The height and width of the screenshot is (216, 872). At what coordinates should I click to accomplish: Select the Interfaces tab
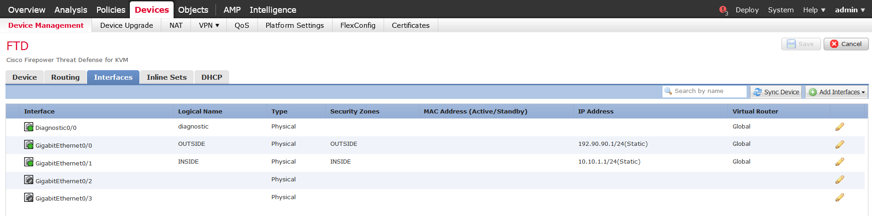click(x=113, y=77)
